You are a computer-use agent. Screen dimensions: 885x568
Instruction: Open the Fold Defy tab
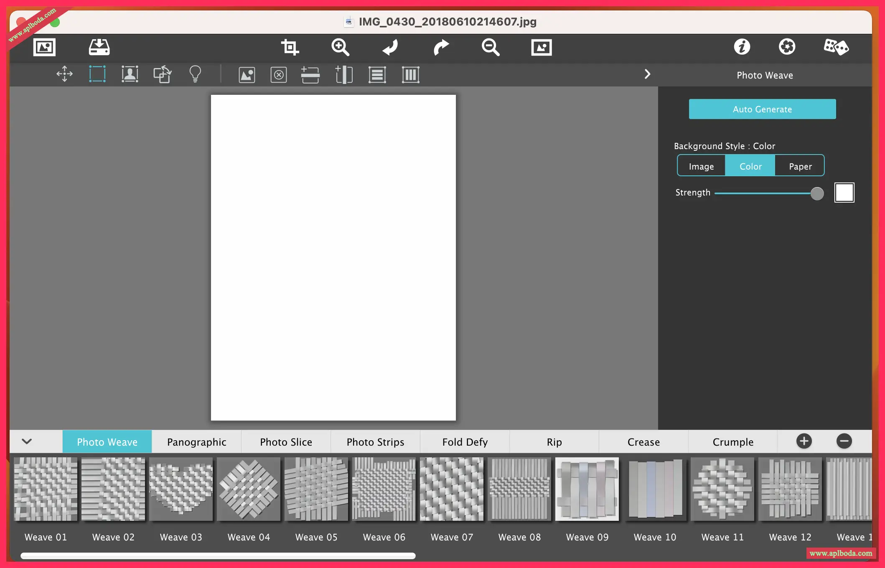(x=465, y=442)
